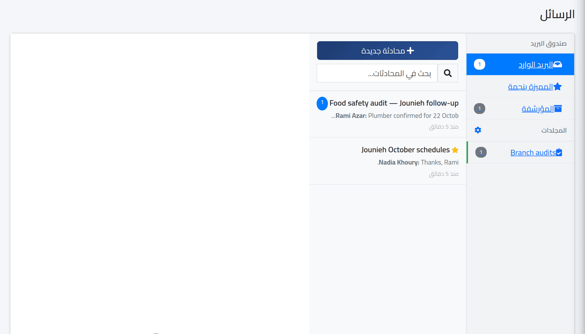Open the Branch audits folder

520,152
